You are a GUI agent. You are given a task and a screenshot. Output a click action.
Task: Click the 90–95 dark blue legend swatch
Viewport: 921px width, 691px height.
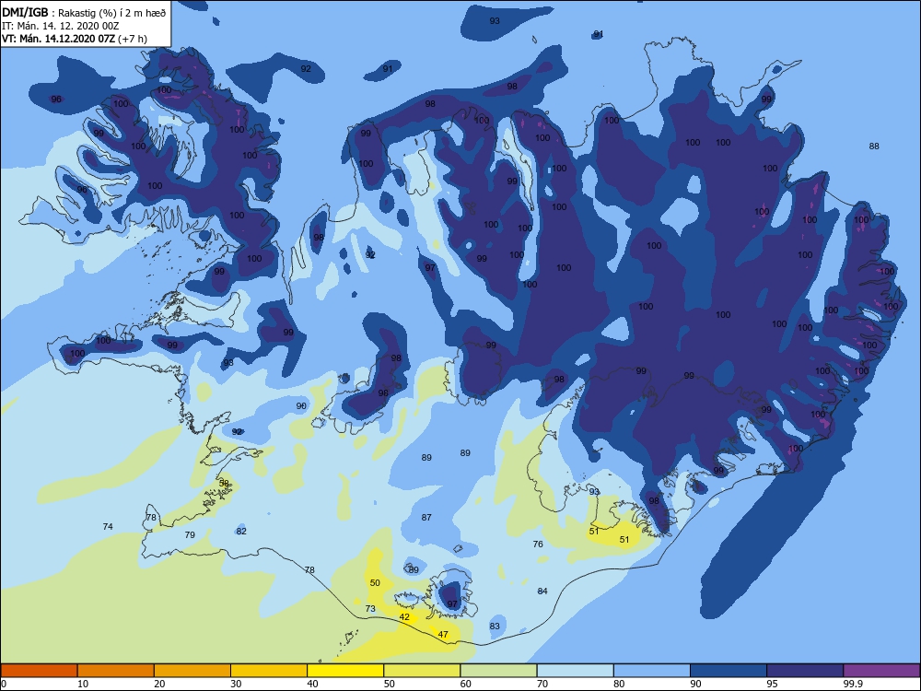(729, 671)
